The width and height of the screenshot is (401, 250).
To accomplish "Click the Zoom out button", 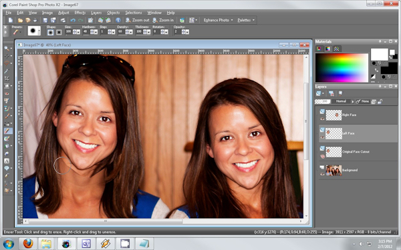I will click(138, 20).
